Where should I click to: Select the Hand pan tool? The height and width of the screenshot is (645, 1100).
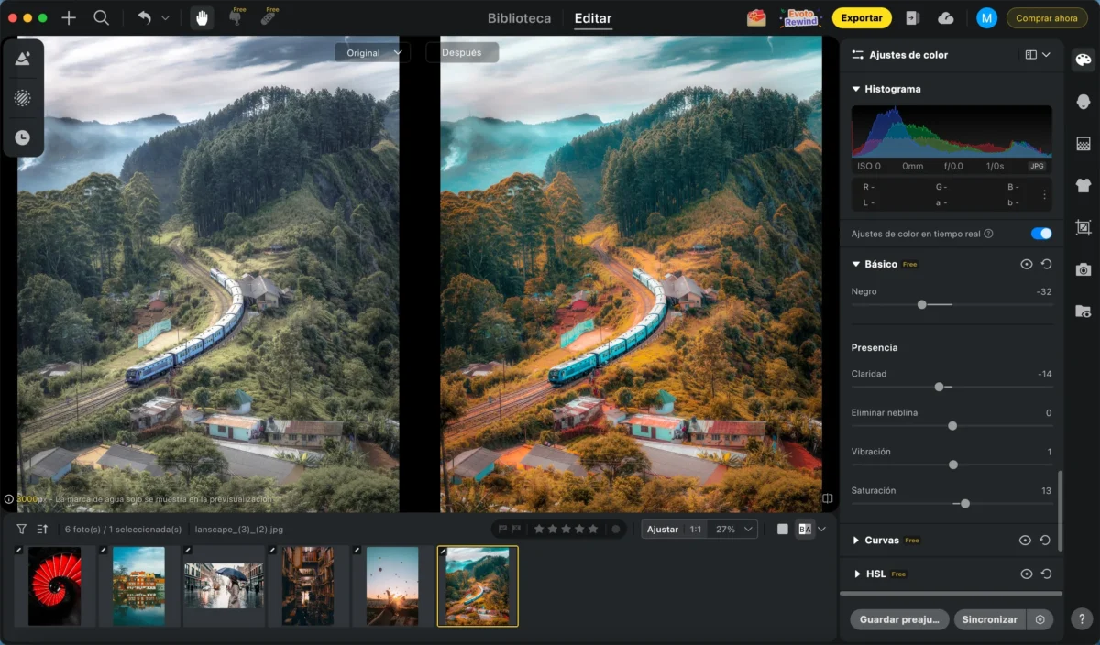(x=202, y=18)
